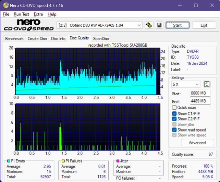Click the disc ID TYG03 text
Viewport: 220px width, 182px height.
click(193, 57)
